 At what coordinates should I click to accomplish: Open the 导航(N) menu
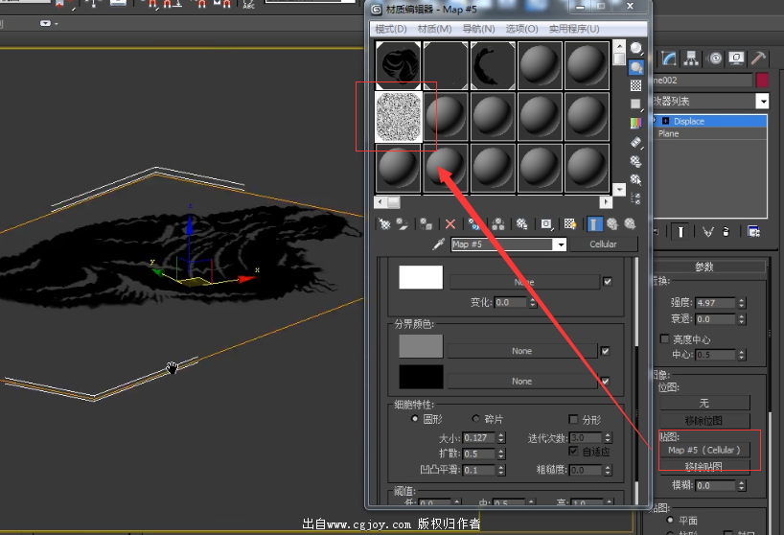click(478, 29)
